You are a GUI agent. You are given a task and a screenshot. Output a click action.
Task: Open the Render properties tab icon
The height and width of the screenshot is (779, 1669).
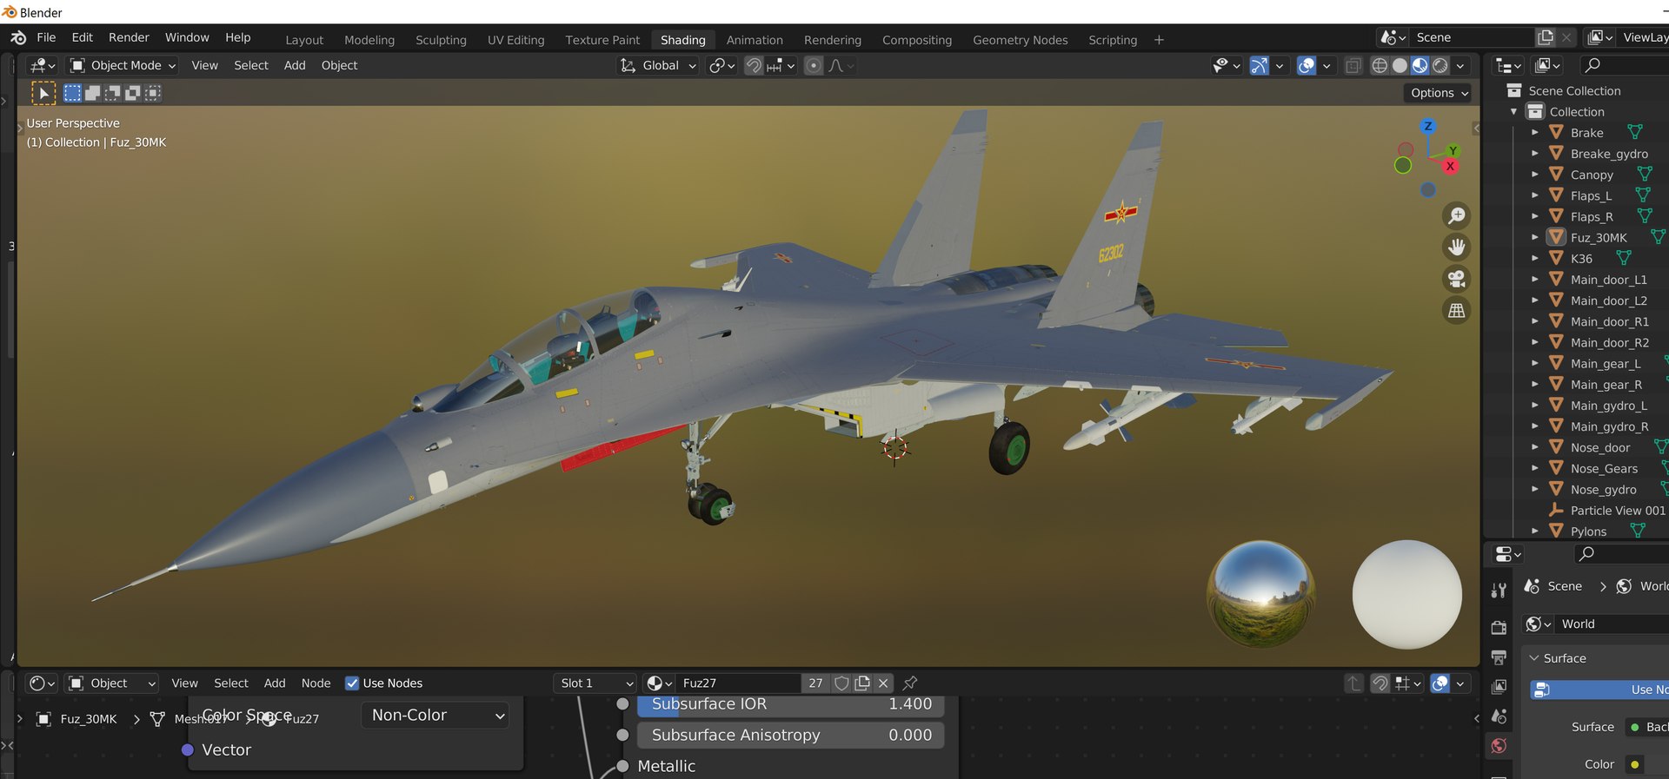(x=1499, y=627)
